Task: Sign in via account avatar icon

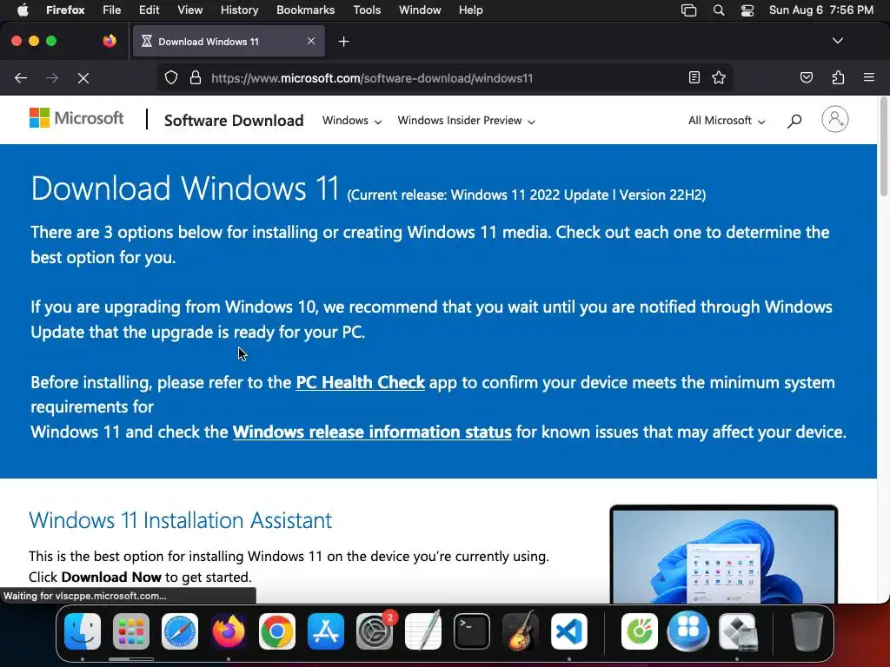Action: point(835,119)
